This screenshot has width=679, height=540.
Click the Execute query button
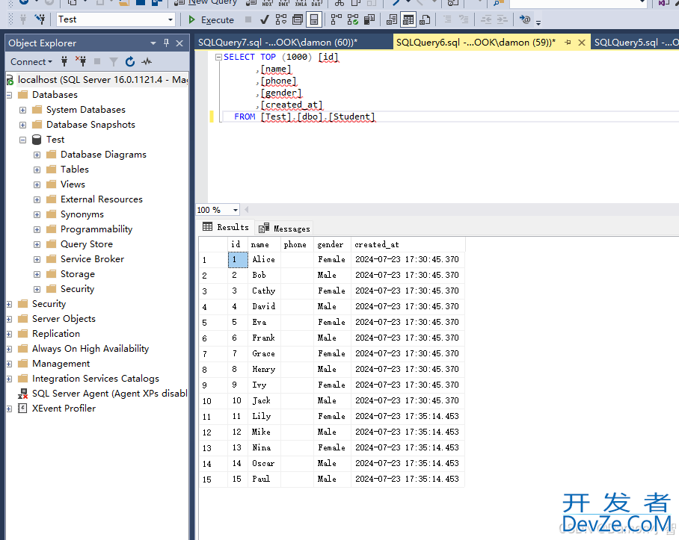coord(211,20)
